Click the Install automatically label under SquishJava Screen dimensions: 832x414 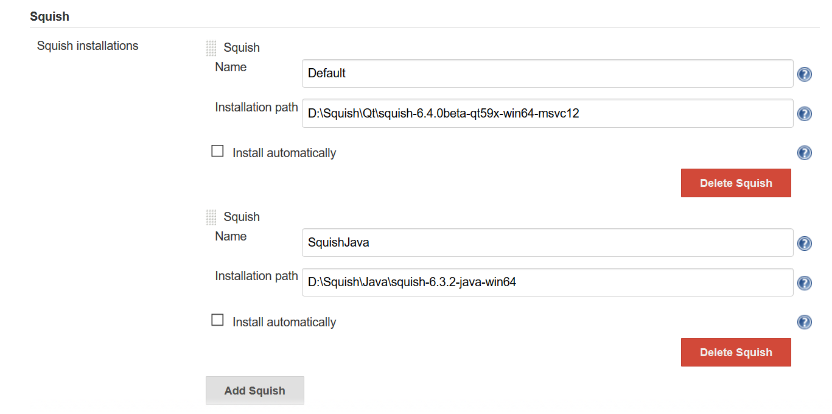click(x=284, y=323)
